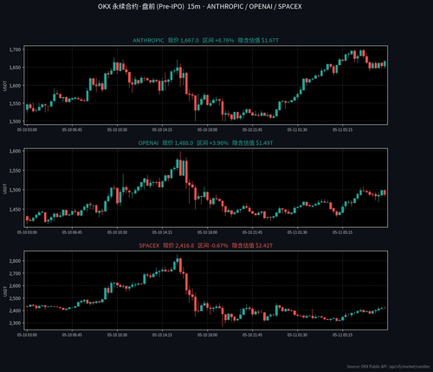Screen dimensions: 433x372
Task: Click the ANTHROPIC chart title with 现价 1,667.0
Action: (x=205, y=41)
